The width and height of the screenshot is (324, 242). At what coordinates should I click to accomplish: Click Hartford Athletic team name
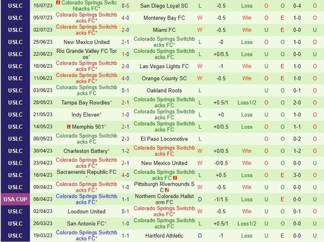coord(164,236)
